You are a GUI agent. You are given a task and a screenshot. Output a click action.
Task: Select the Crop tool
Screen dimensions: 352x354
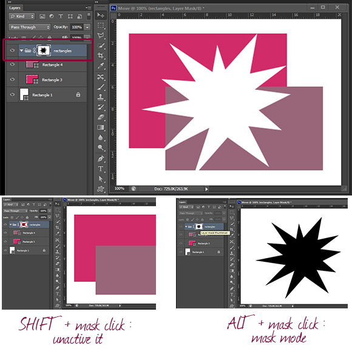[x=100, y=55]
